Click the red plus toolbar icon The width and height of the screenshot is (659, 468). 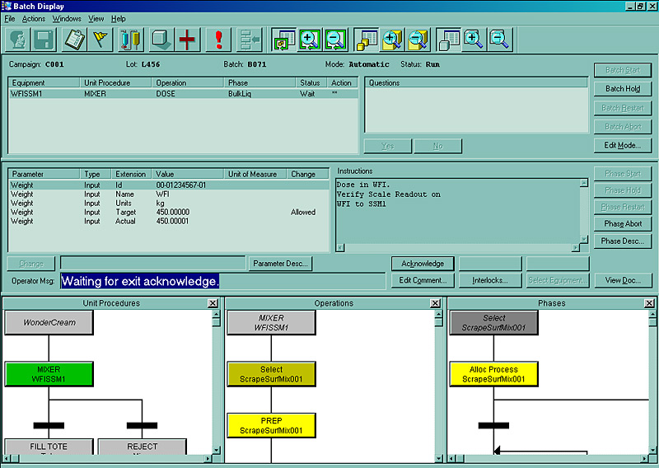coord(187,40)
